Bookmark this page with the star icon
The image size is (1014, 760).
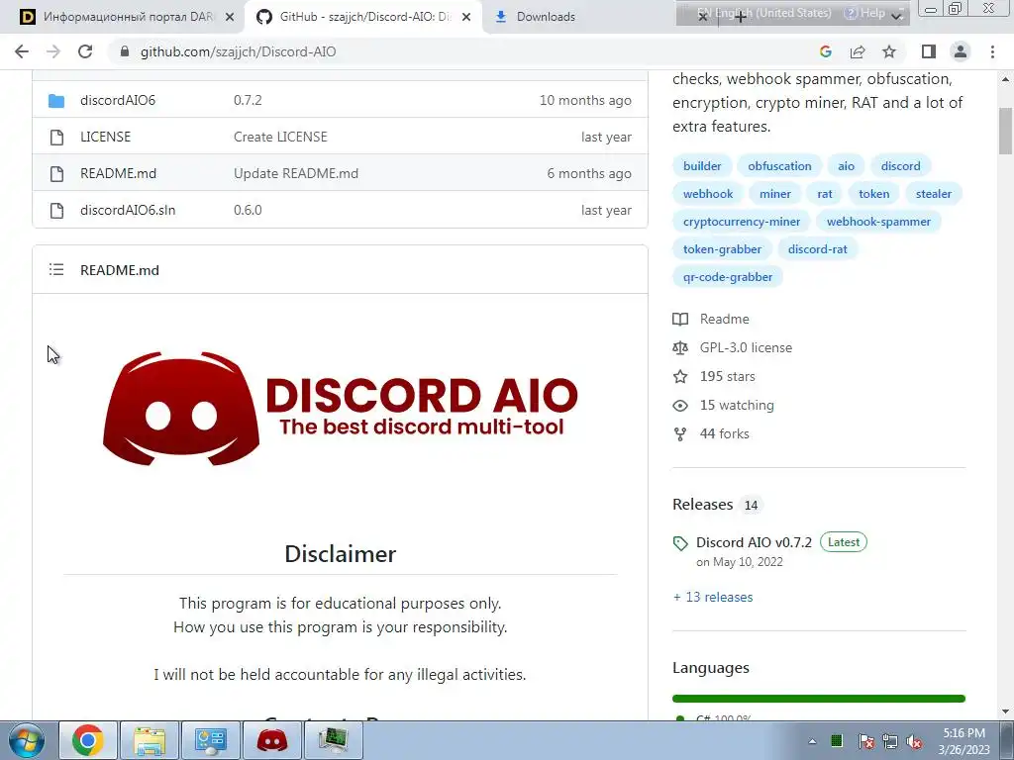pyautogui.click(x=890, y=51)
